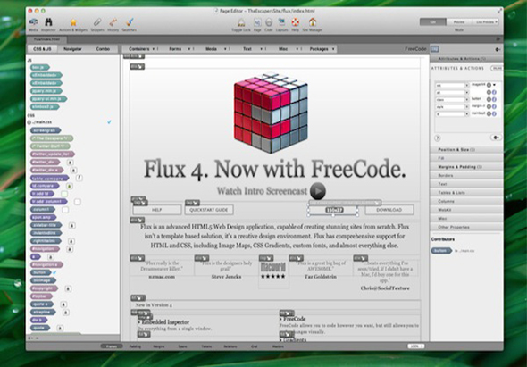Viewport: 527px width, 367px height.
Task: Toggle Padding in the bottom bar
Action: coord(135,346)
